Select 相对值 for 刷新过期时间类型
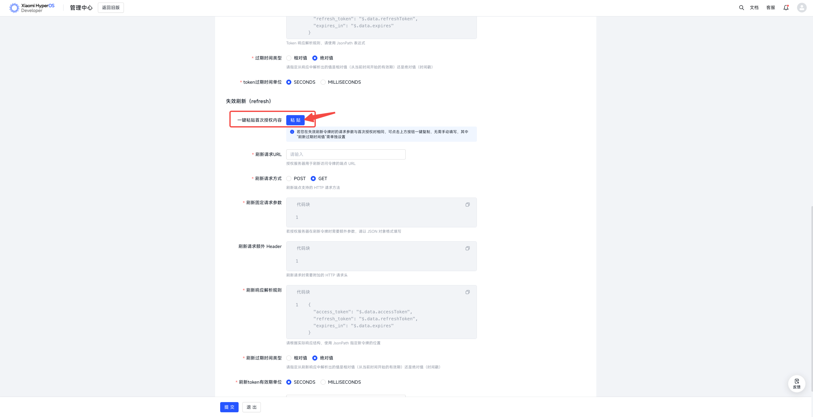This screenshot has height=417, width=813. 289,358
